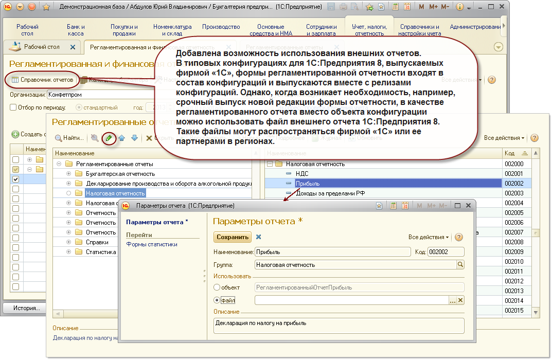Select the файл radio button

point(217,300)
